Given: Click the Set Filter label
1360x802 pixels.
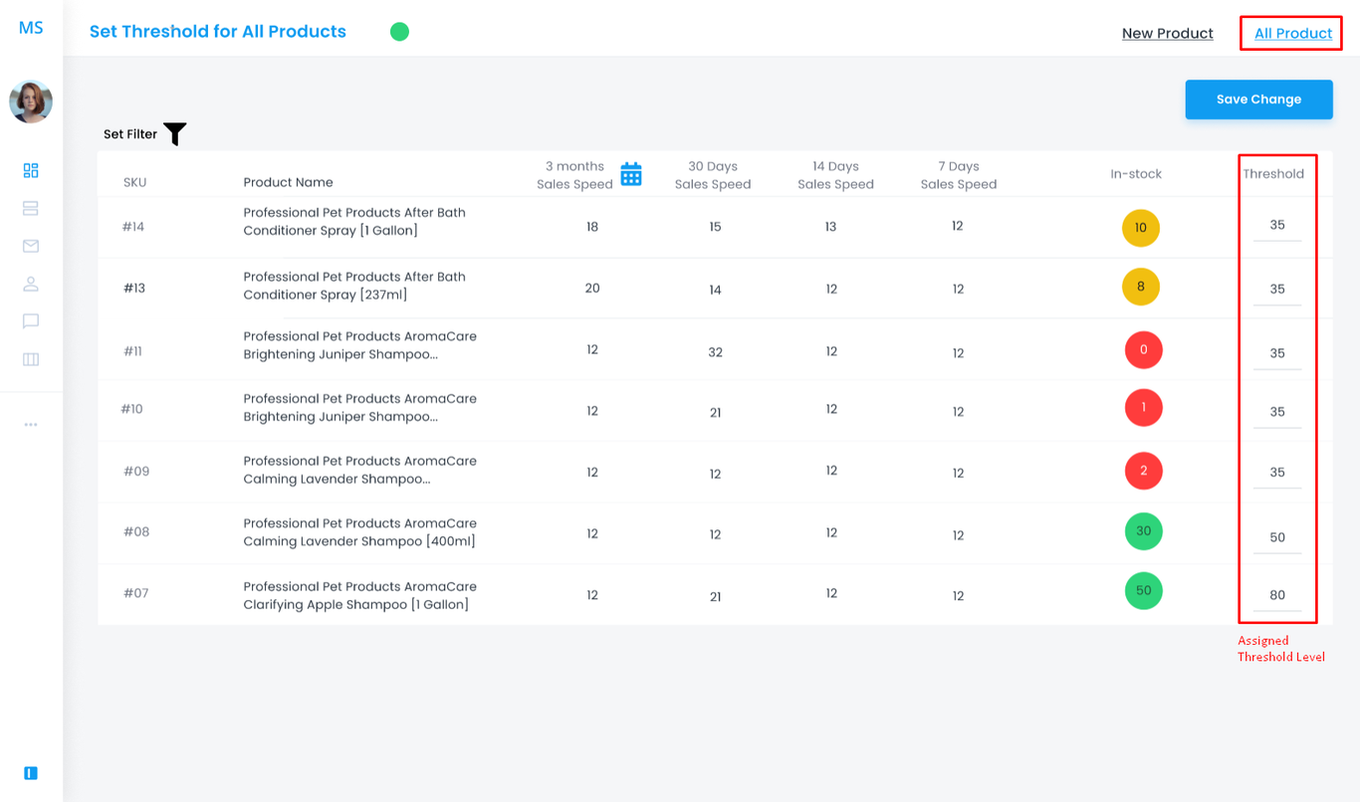Looking at the screenshot, I should click(x=130, y=134).
